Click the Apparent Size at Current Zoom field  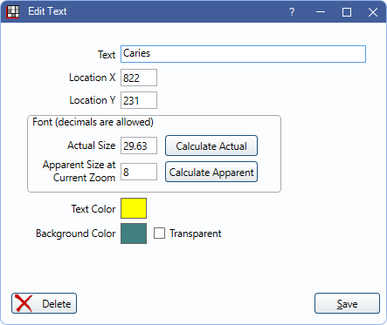tap(139, 172)
